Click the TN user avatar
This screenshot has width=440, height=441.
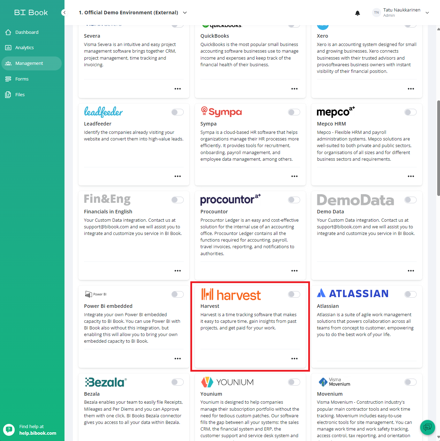[x=376, y=13]
